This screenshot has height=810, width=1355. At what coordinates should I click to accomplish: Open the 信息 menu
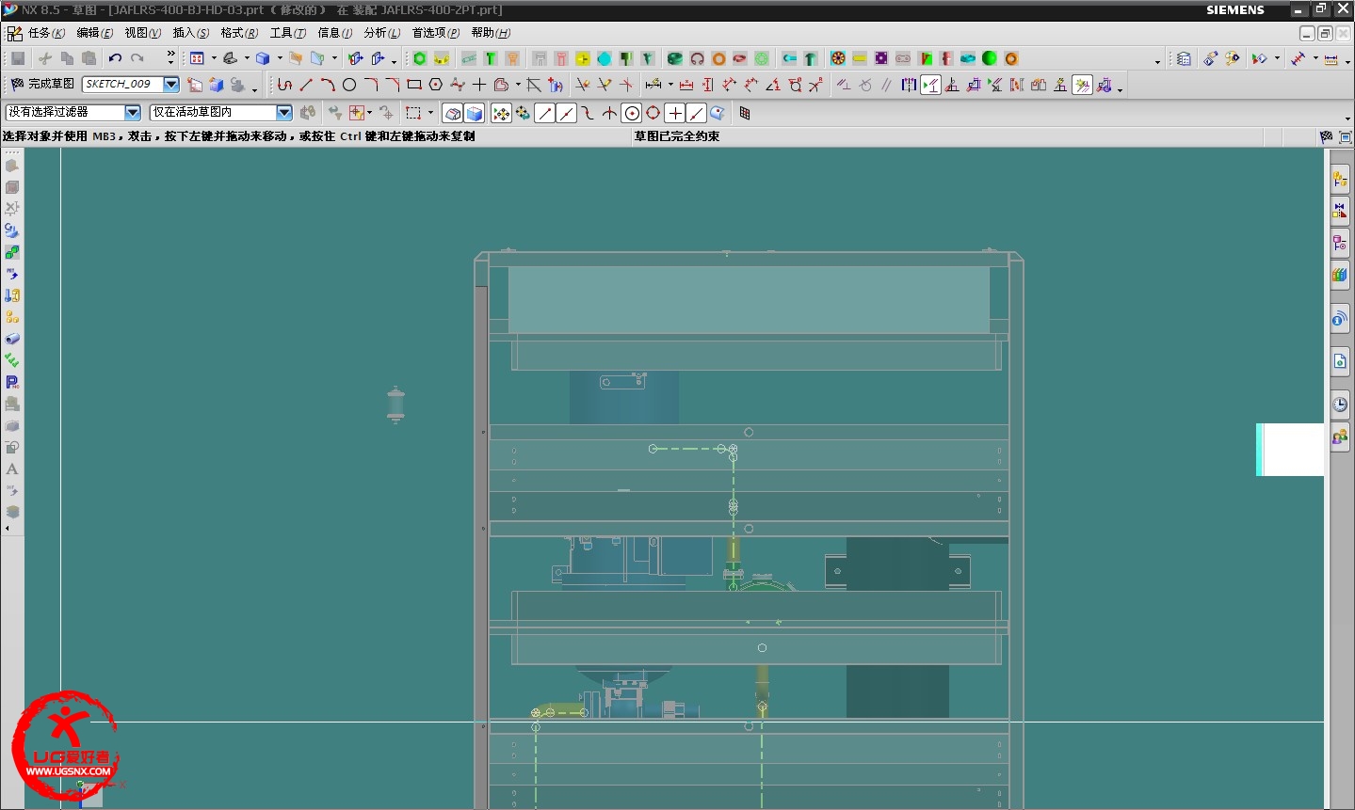(335, 33)
